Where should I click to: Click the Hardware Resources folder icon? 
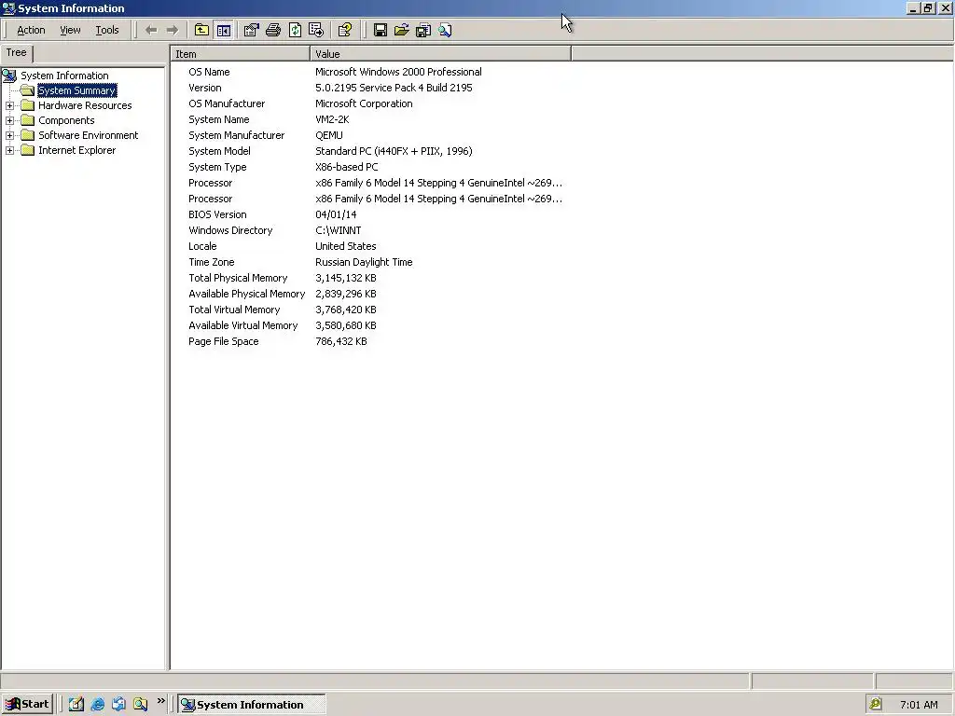click(27, 105)
